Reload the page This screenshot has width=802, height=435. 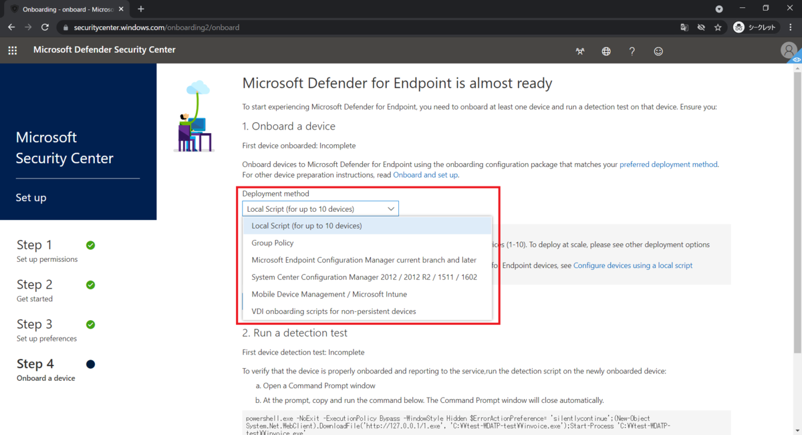pyautogui.click(x=45, y=27)
